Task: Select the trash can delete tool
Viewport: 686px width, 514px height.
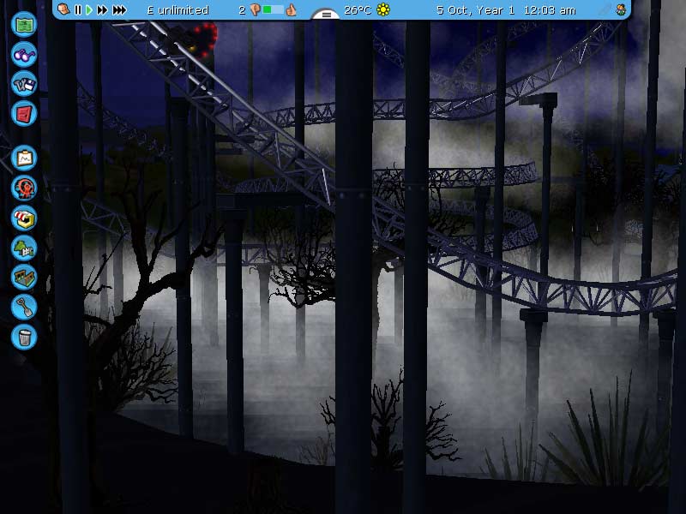Action: tap(24, 337)
